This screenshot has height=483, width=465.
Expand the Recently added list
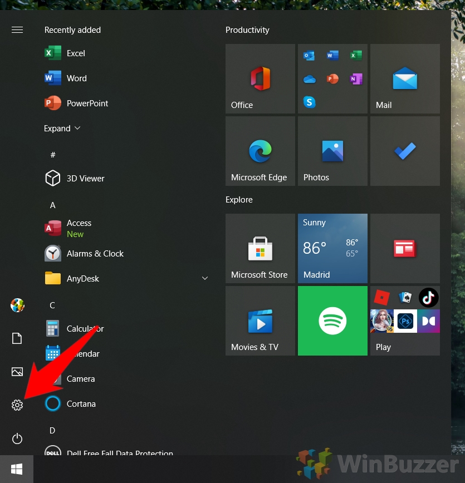click(x=62, y=128)
